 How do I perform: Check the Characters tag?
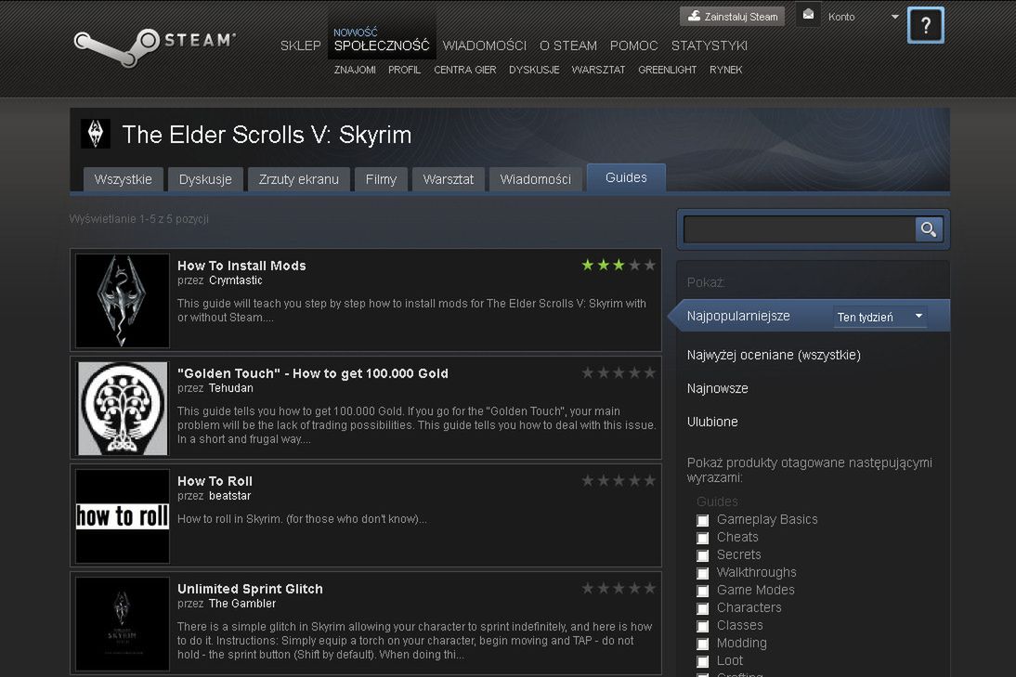click(702, 608)
